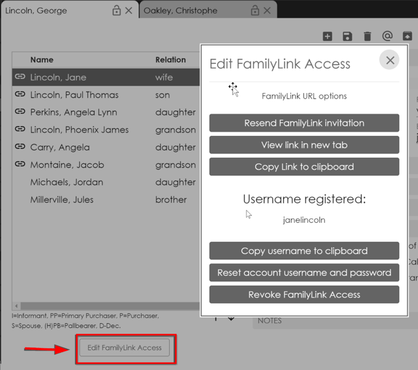Revoke FamilyLink Access for this user
The image size is (418, 370).
coord(304,295)
